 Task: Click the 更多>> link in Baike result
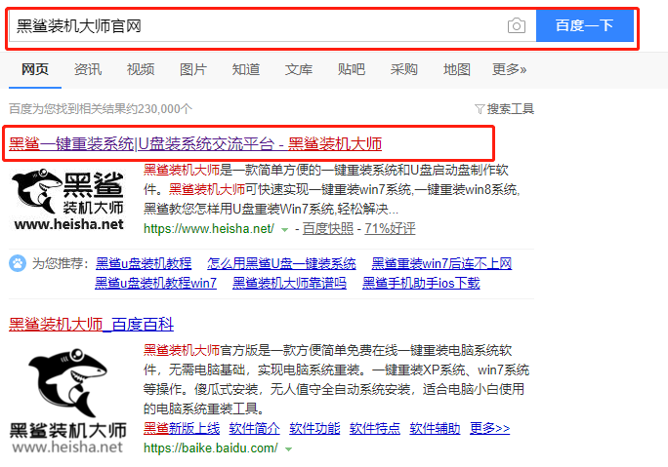click(x=490, y=428)
